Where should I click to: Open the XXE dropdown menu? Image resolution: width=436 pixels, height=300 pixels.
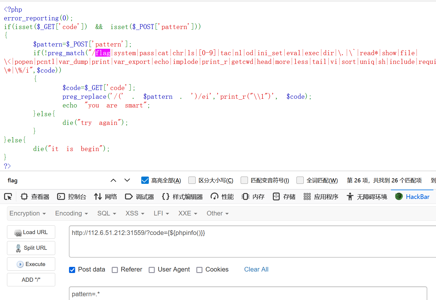[188, 213]
